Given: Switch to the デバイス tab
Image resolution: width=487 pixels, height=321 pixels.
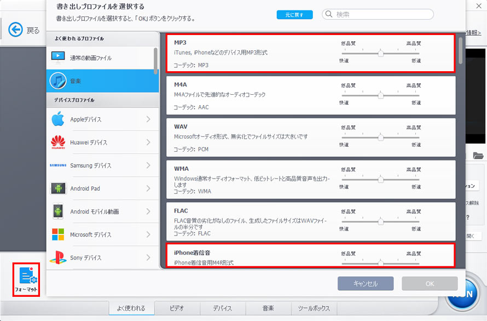Looking at the screenshot, I should 223,308.
